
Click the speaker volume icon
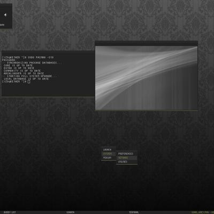pyautogui.click(x=5, y=15)
